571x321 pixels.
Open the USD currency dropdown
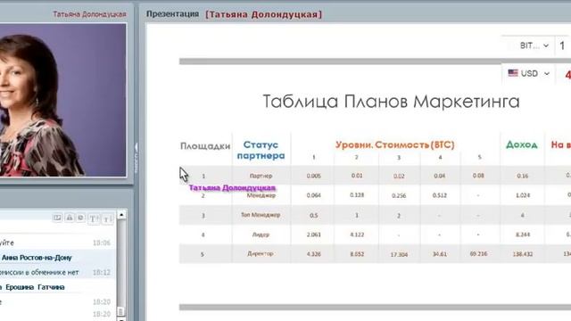point(529,73)
